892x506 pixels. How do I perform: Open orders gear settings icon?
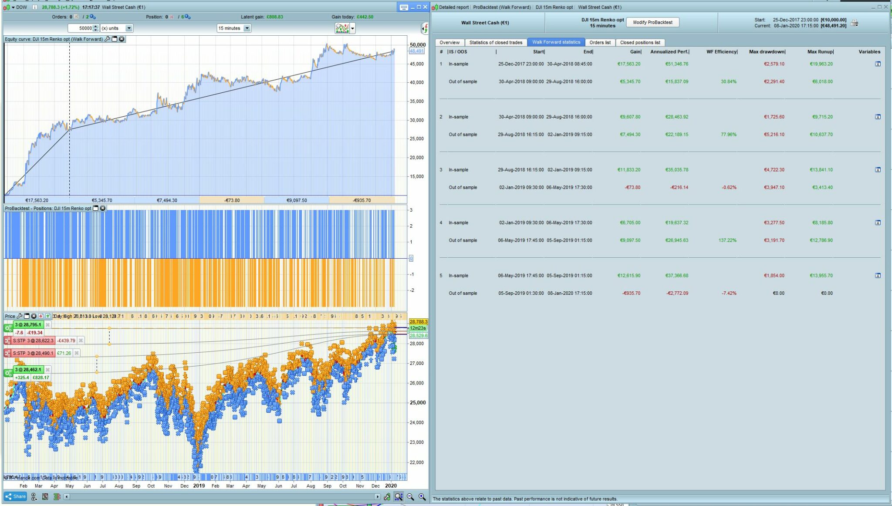point(93,17)
